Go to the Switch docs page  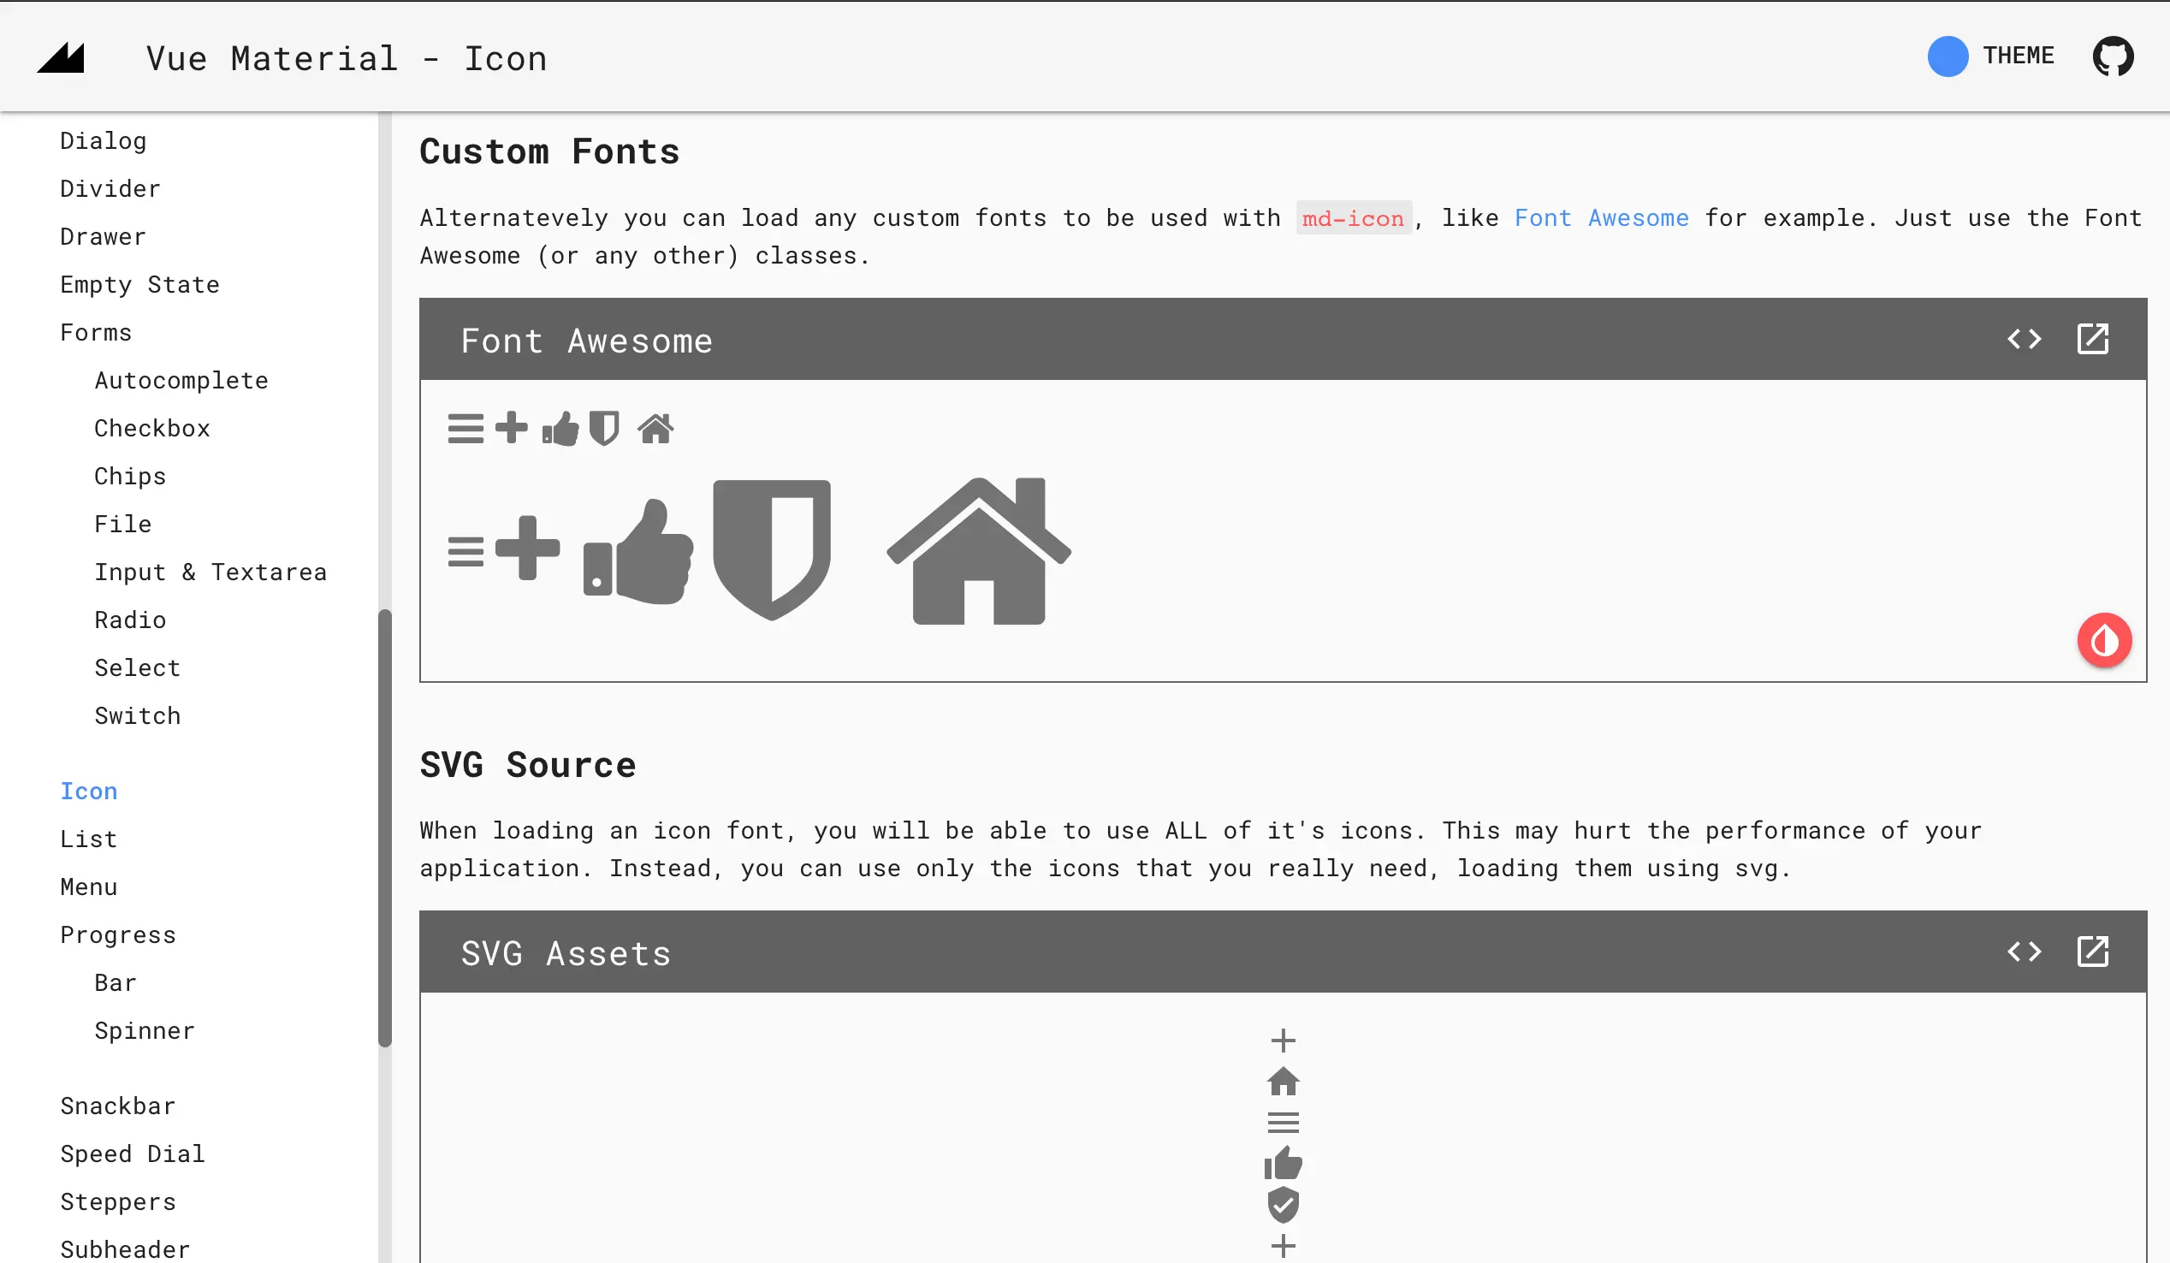[x=137, y=715]
